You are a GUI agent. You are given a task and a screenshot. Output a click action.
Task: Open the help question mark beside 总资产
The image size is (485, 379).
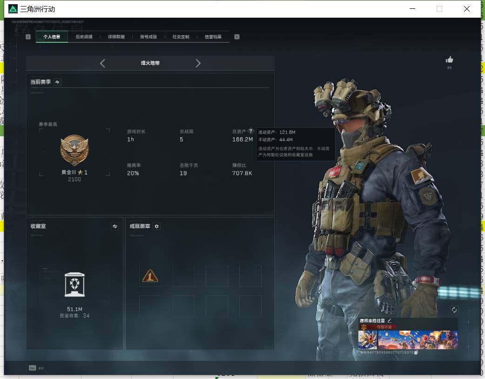click(x=251, y=131)
